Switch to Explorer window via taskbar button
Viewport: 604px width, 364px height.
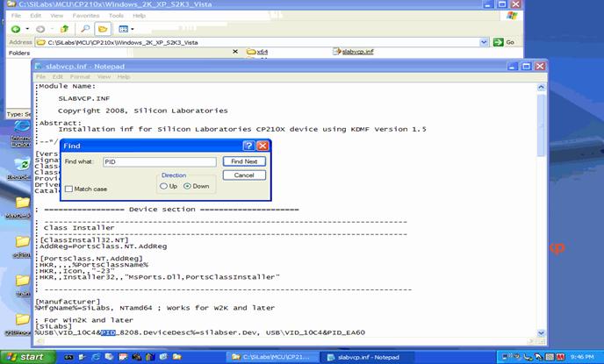(272, 357)
